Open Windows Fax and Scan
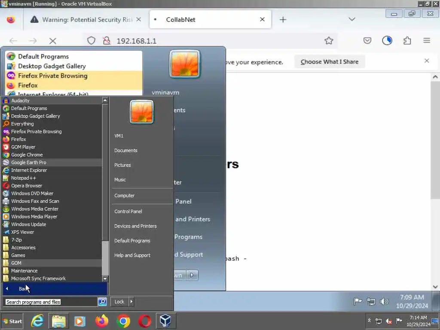Viewport: 440px width, 330px height. pos(52,201)
